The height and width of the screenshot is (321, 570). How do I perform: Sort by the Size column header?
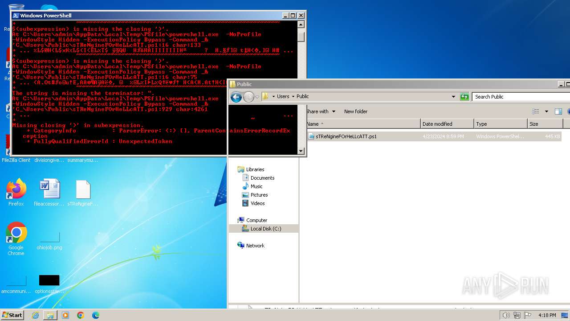click(x=545, y=124)
